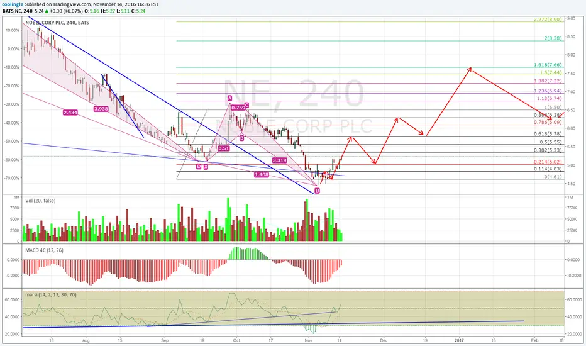
Task: Click the Aug date on time axis
Action: tap(86, 341)
